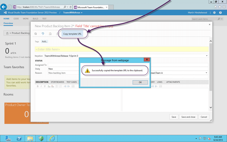Click Bold in description editor toolbar
Image resolution: width=227 pixels, height=142 pixels.
[x=38, y=86]
